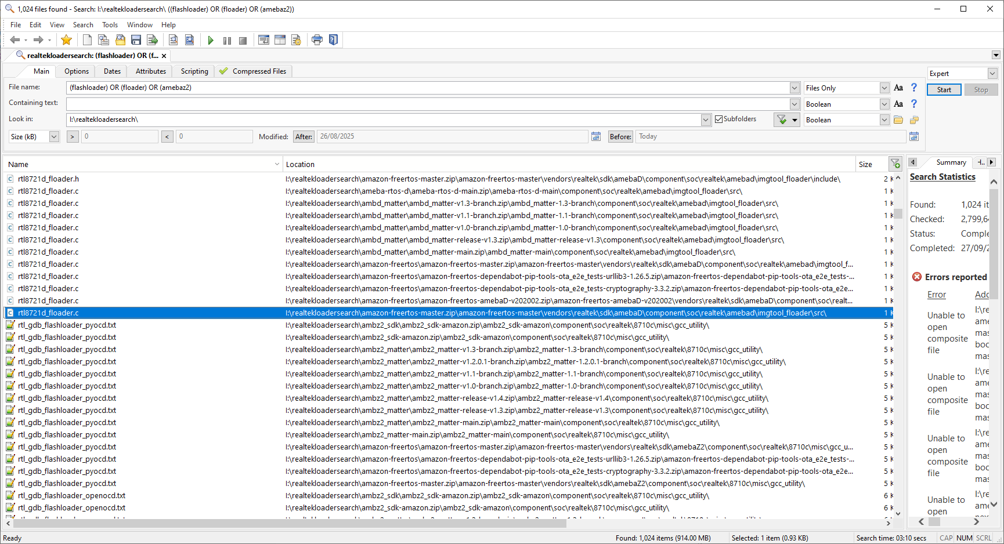Toggle the Modified After button
The width and height of the screenshot is (1004, 544).
pos(304,137)
